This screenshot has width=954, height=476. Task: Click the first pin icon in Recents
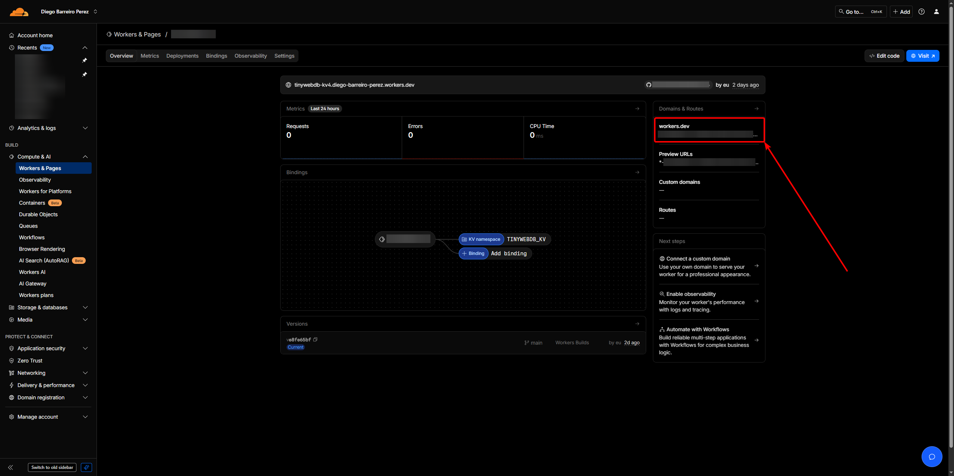pyautogui.click(x=85, y=60)
